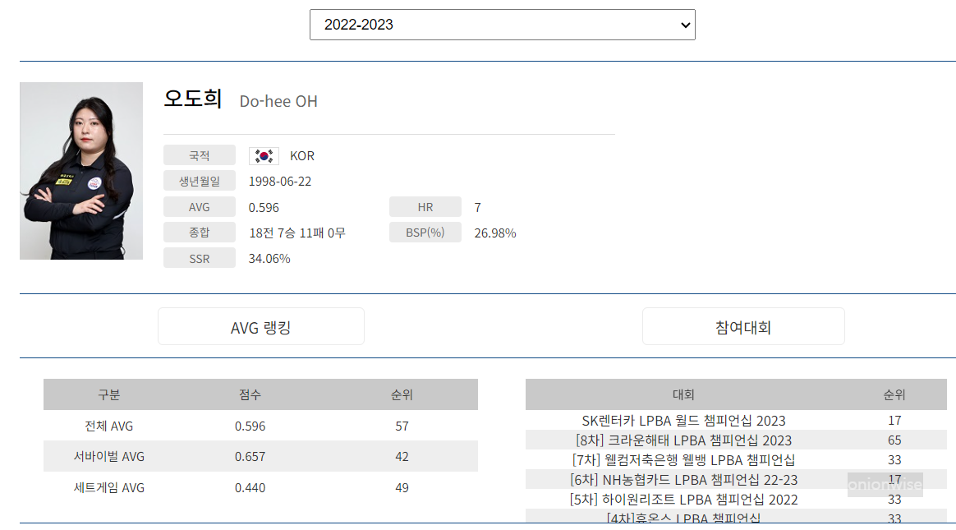Image resolution: width=956 pixels, height=530 pixels.
Task: Click the Korean flag icon
Action: point(264,155)
